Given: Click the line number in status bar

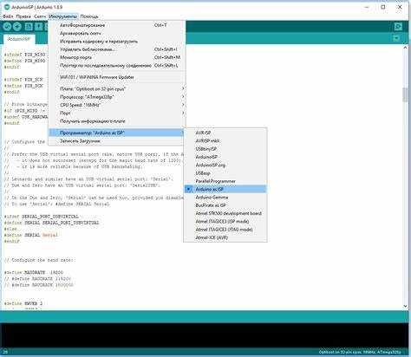Looking at the screenshot, I should [x=5, y=352].
